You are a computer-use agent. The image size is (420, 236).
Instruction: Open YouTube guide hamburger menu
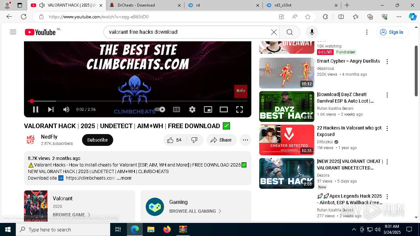(13, 32)
